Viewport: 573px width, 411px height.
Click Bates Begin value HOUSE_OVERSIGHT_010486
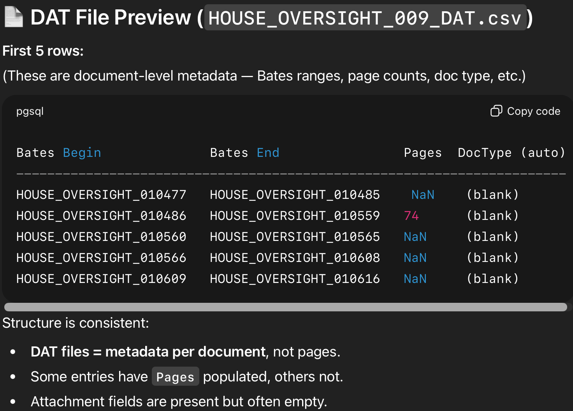[x=101, y=216]
